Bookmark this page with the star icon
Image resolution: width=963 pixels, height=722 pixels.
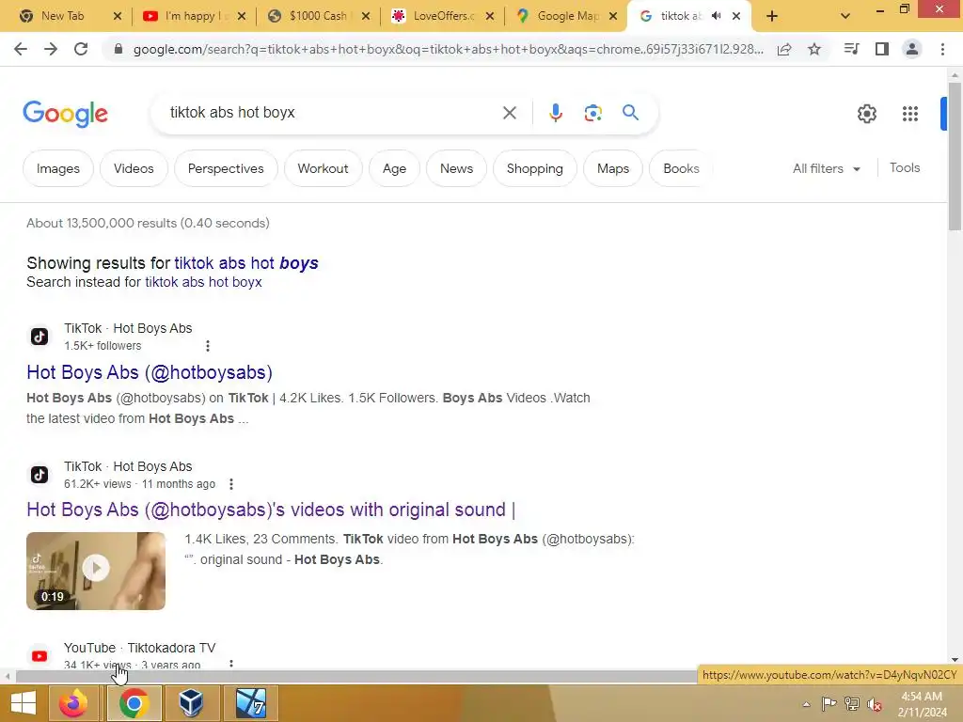(x=814, y=49)
